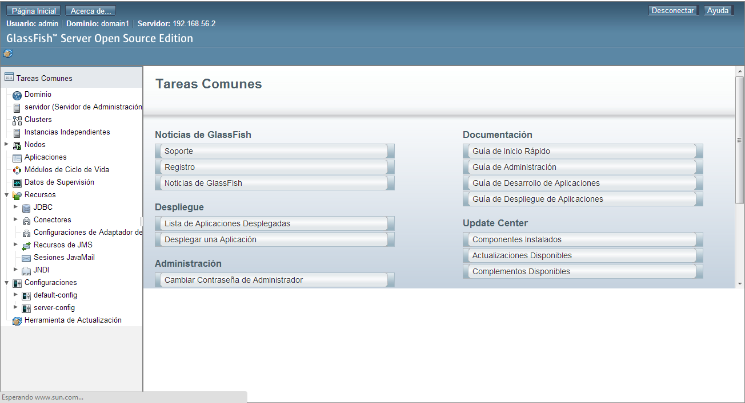Open the Ayuda help button
The height and width of the screenshot is (403, 745).
tap(718, 11)
